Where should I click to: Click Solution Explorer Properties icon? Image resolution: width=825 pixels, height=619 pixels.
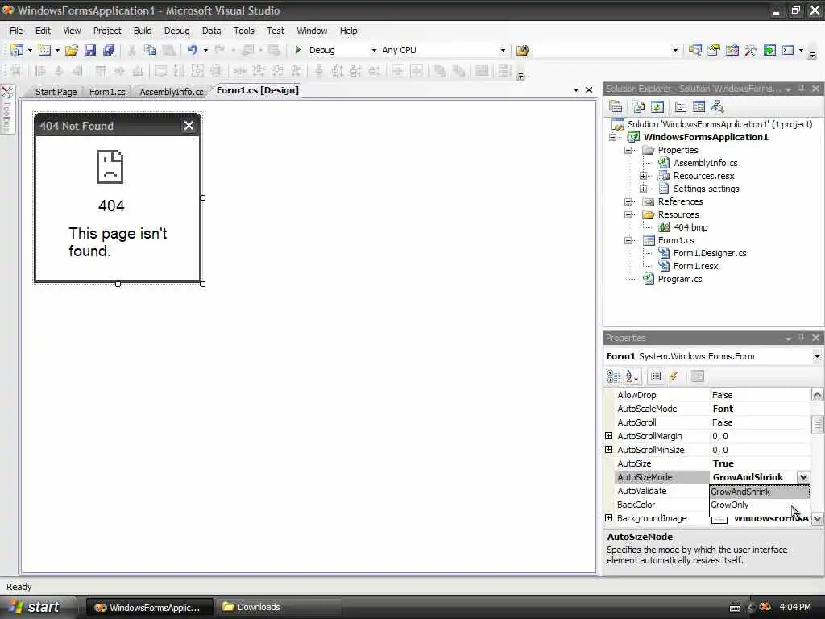coord(616,107)
